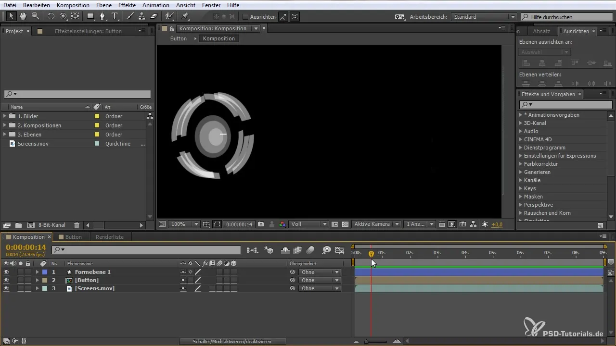The image size is (616, 346).
Task: Select the Eraser tool
Action: pyautogui.click(x=154, y=16)
